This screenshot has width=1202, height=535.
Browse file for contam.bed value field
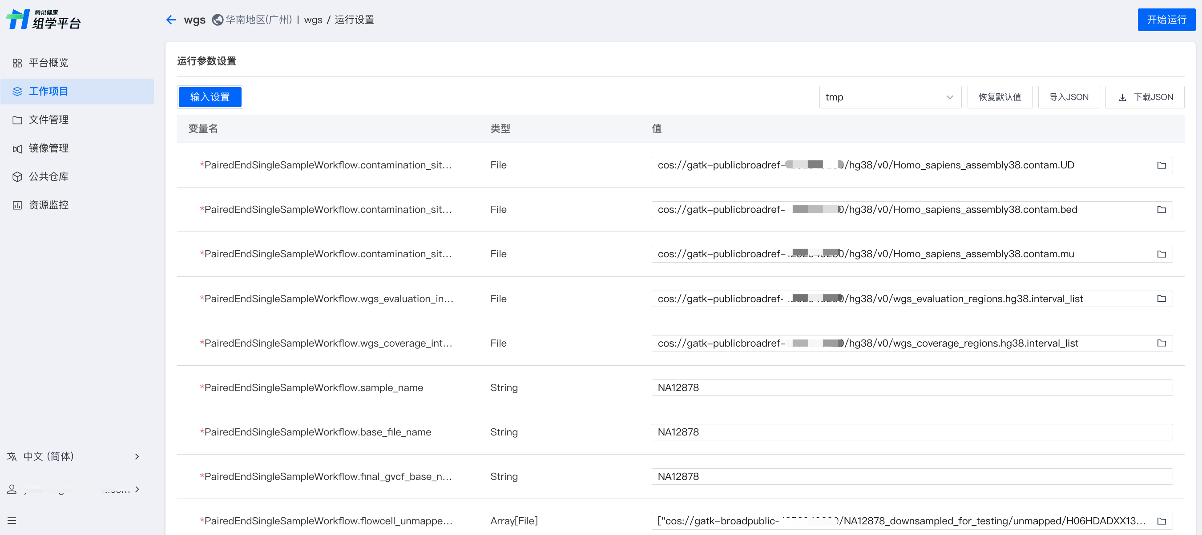[x=1161, y=210]
